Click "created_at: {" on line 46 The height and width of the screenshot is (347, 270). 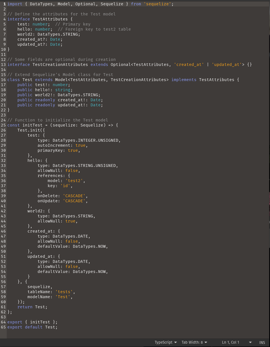44,231
